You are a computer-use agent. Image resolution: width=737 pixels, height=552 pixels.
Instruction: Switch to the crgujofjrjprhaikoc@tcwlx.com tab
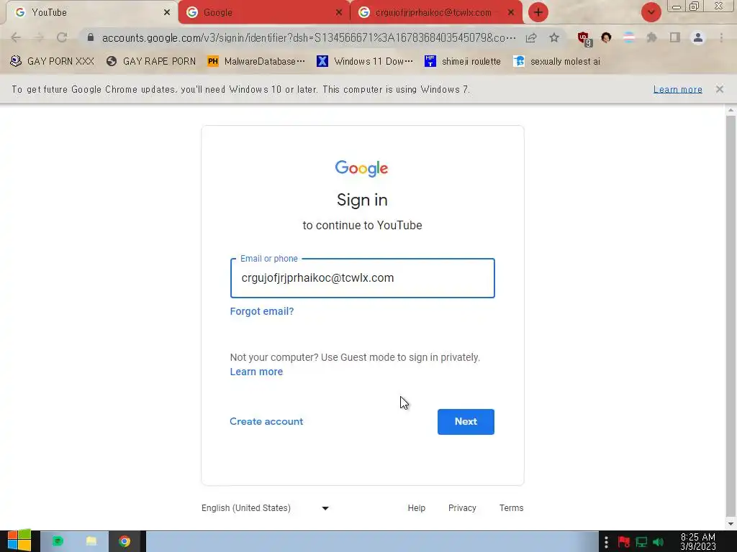tap(436, 13)
